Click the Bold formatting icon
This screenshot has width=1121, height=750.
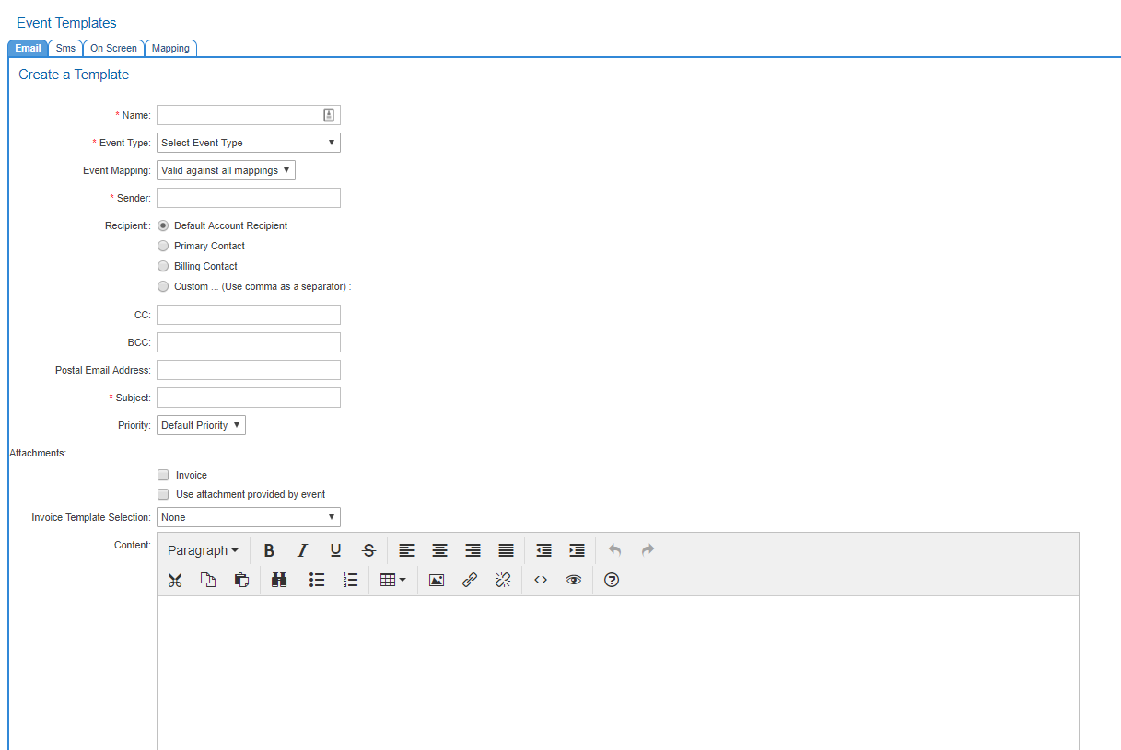pyautogui.click(x=269, y=550)
